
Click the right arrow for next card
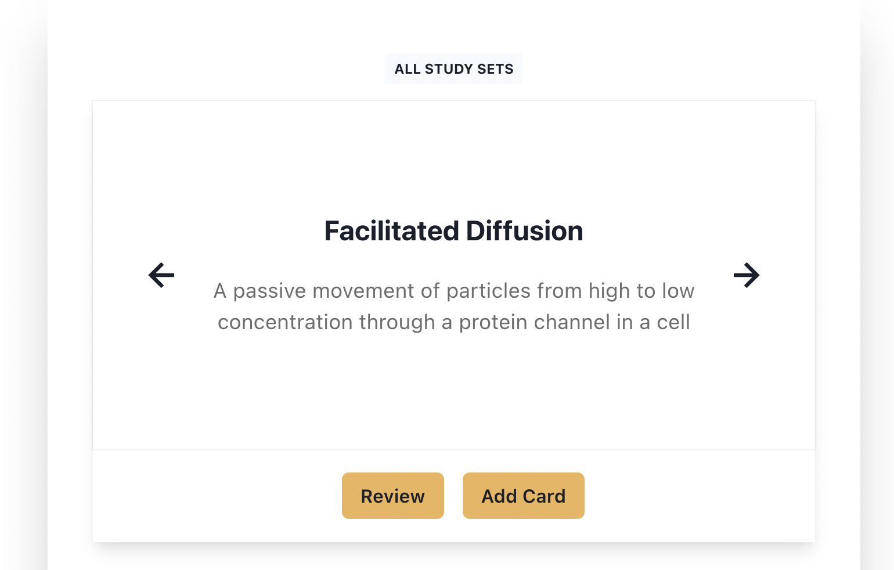click(x=746, y=275)
